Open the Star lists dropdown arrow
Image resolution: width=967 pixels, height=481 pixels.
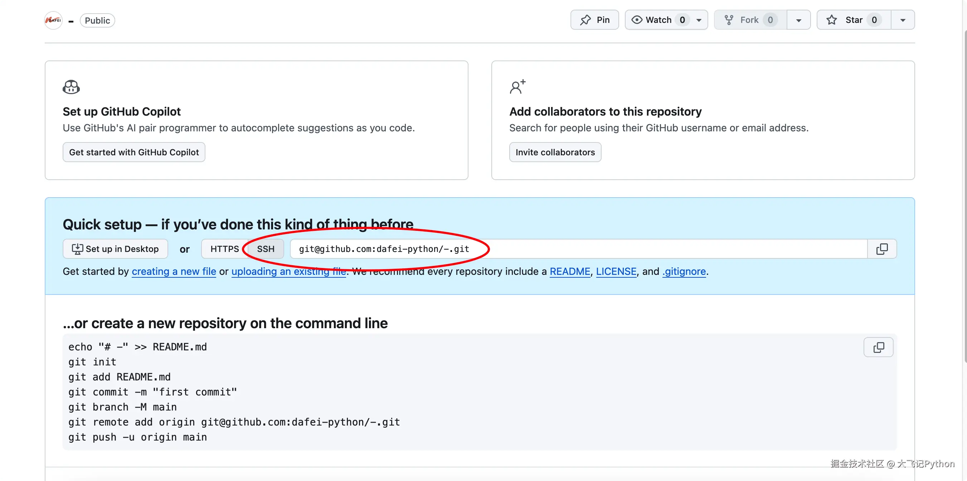pyautogui.click(x=903, y=20)
